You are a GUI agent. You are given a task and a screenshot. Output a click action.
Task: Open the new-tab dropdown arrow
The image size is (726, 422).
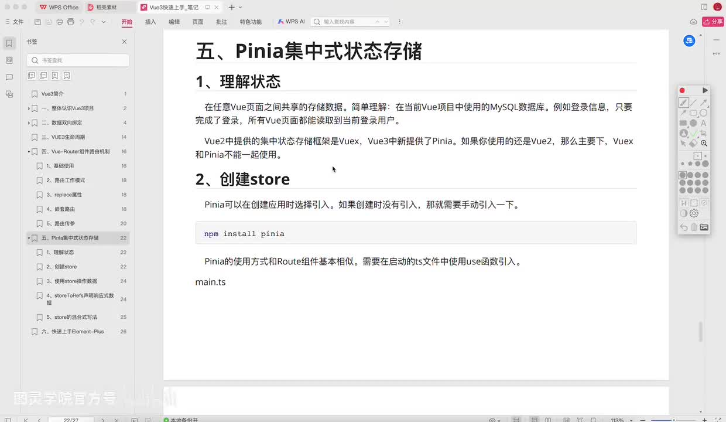[241, 7]
